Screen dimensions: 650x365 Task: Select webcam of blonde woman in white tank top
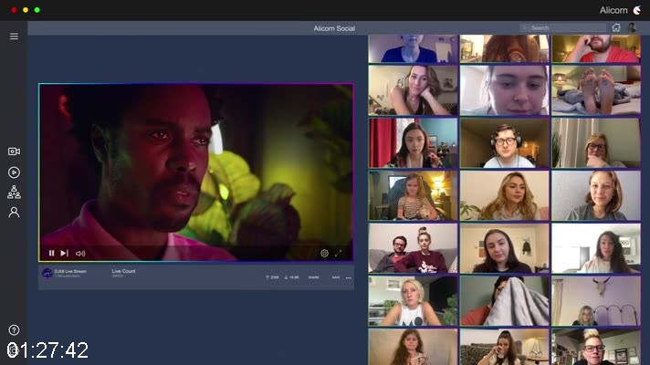click(413, 301)
